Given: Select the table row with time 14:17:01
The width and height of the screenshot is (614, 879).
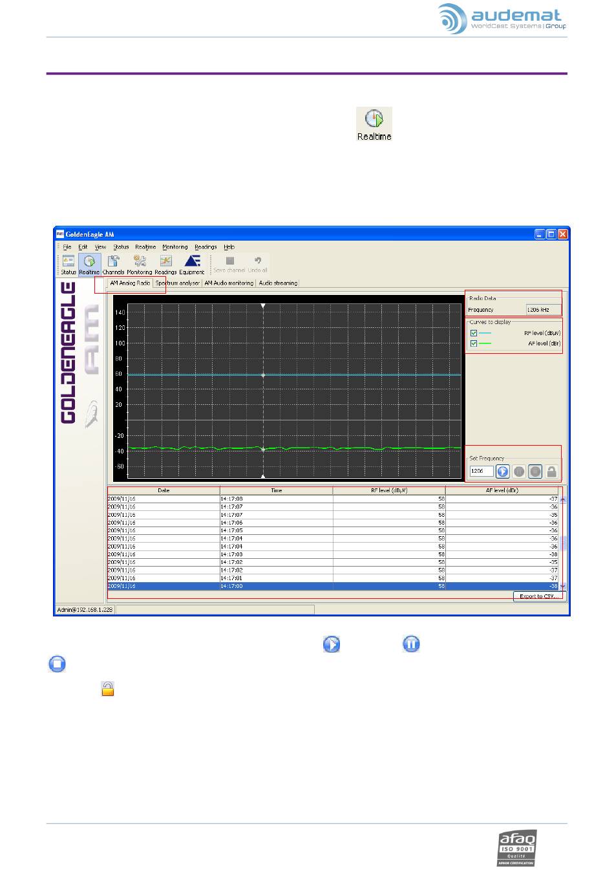Looking at the screenshot, I should click(x=333, y=578).
